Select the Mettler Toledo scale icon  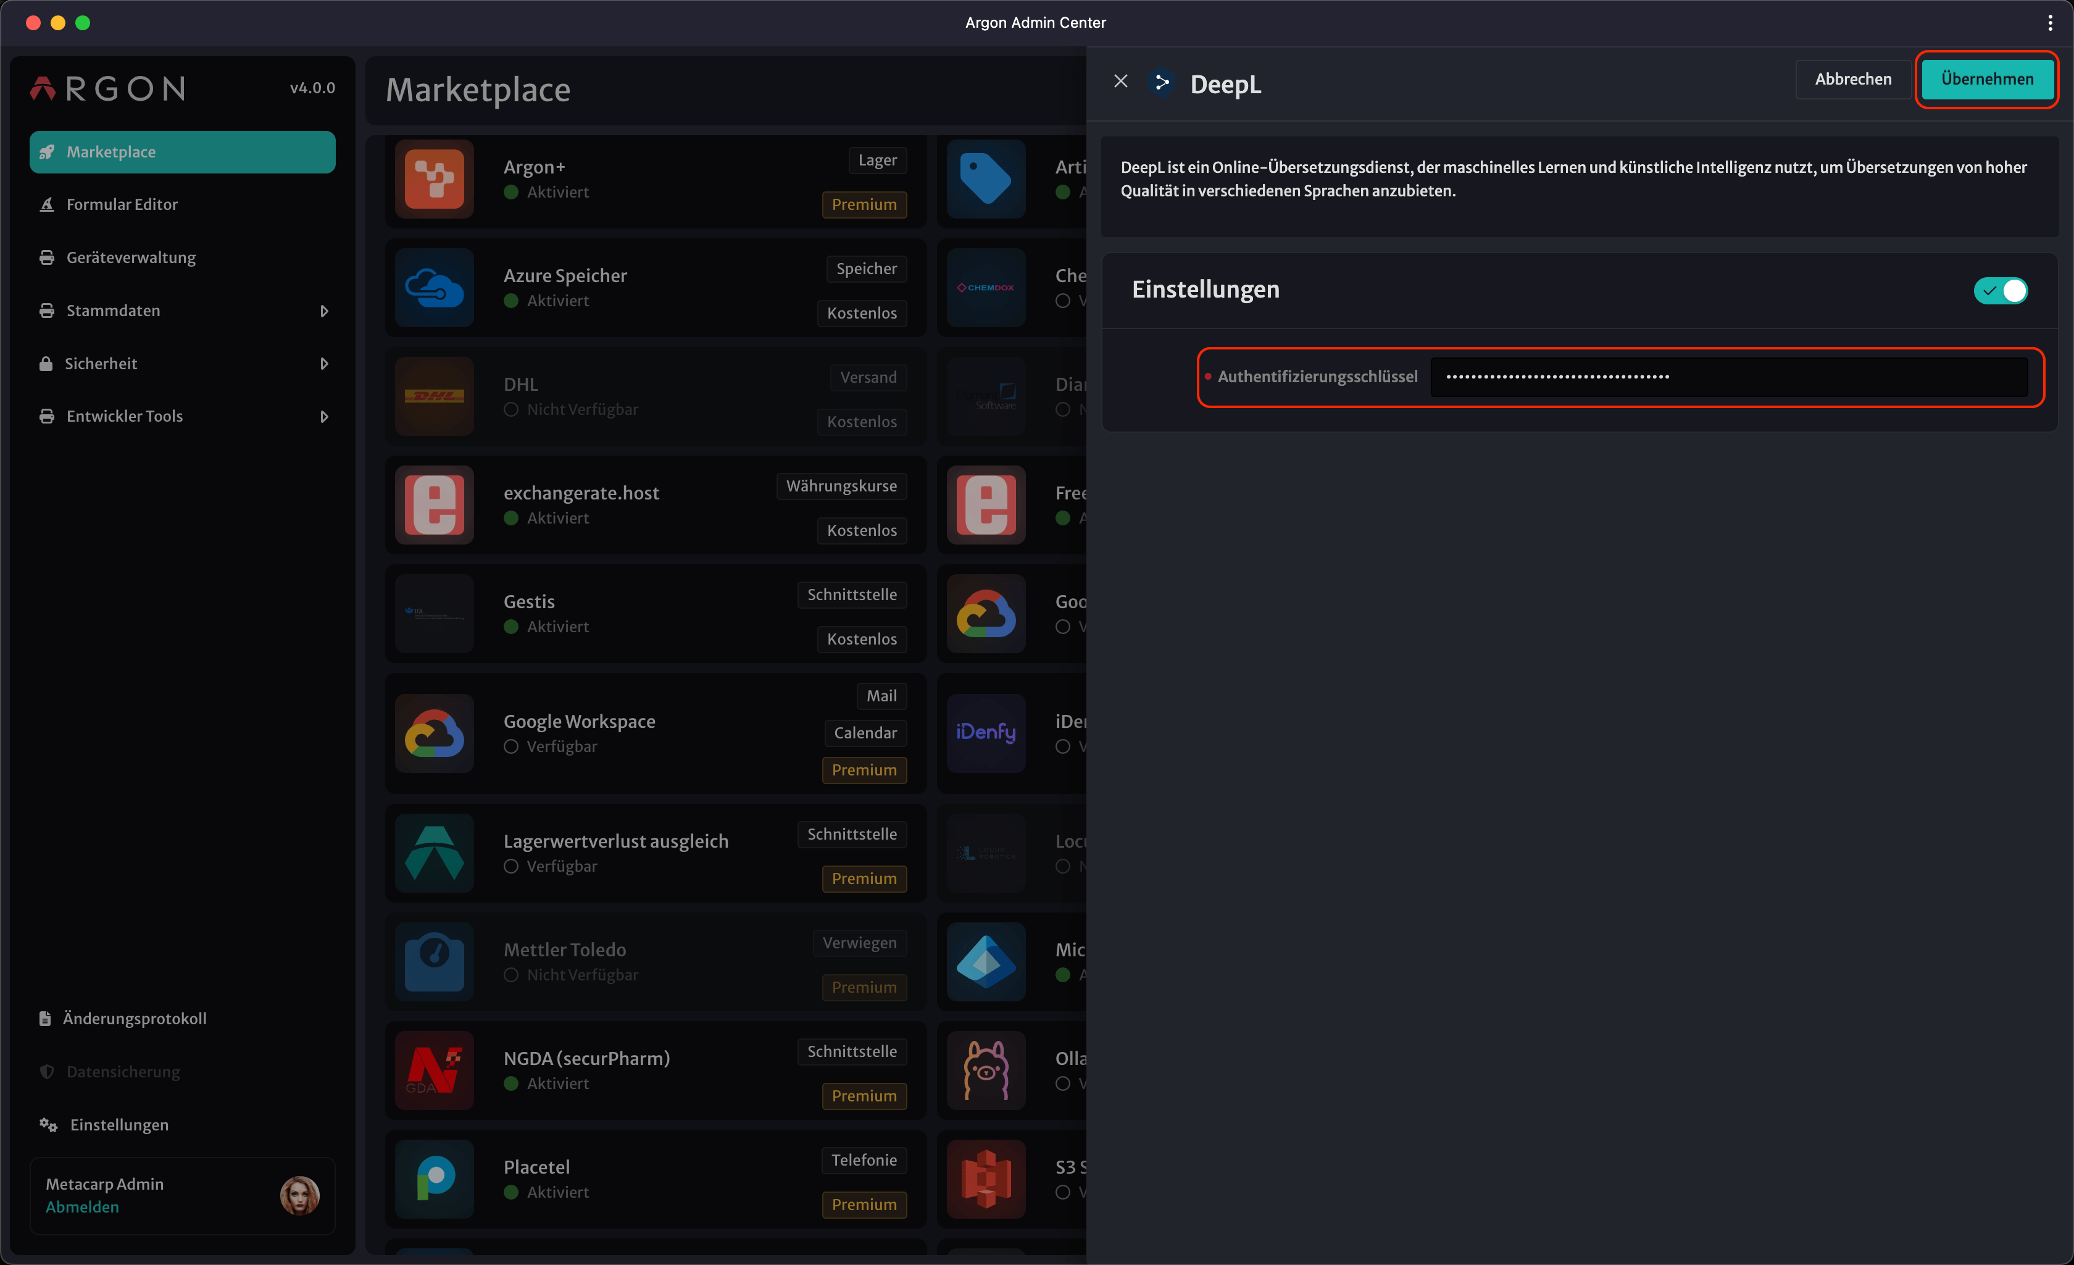click(x=435, y=961)
